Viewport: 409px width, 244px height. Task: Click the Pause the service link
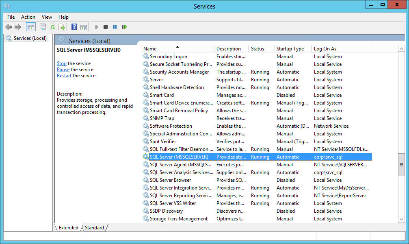pos(63,70)
